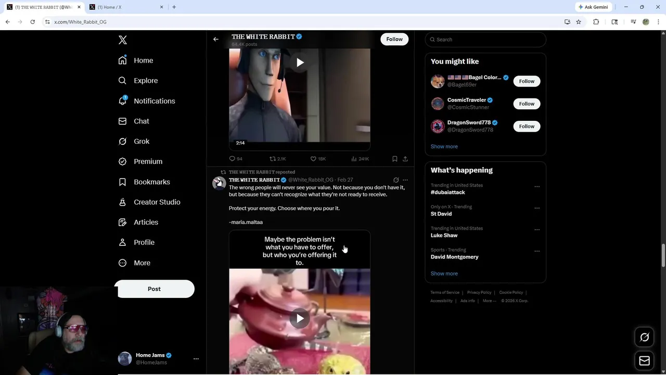
Task: Click the address bar URL
Action: pyautogui.click(x=80, y=22)
